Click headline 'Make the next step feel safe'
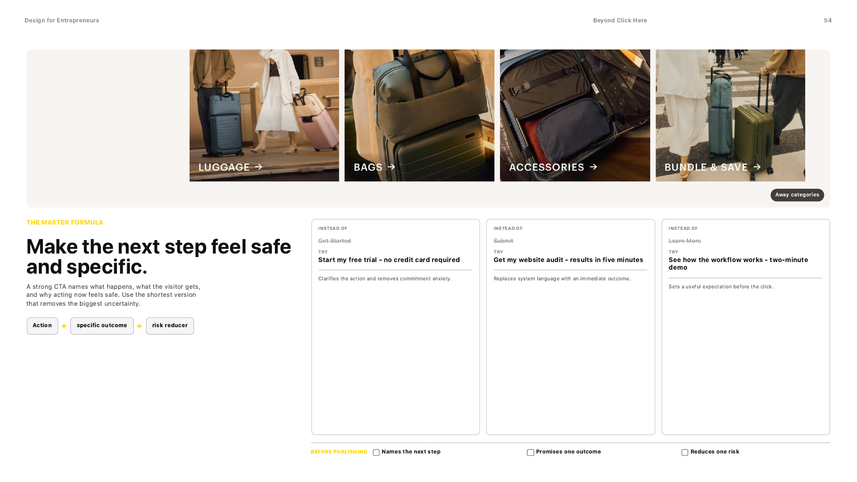This screenshot has height=482, width=857. click(x=158, y=247)
